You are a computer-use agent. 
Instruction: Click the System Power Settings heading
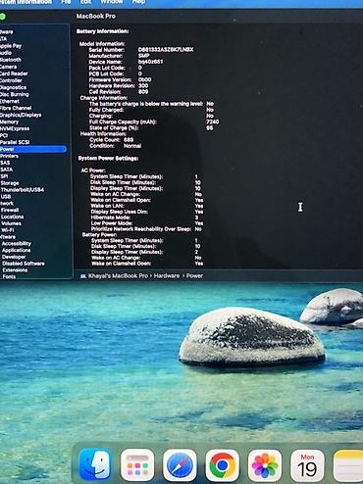(x=108, y=159)
